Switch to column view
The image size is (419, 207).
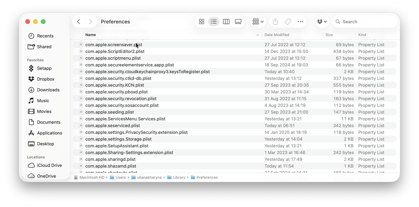pyautogui.click(x=226, y=21)
